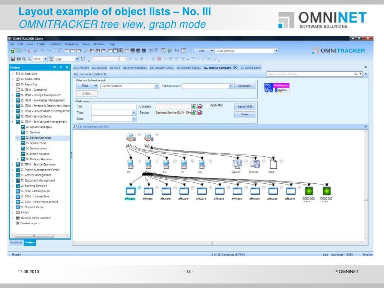Click the green add icon beside Company field
Screen dimensions: 384x288
click(x=194, y=106)
